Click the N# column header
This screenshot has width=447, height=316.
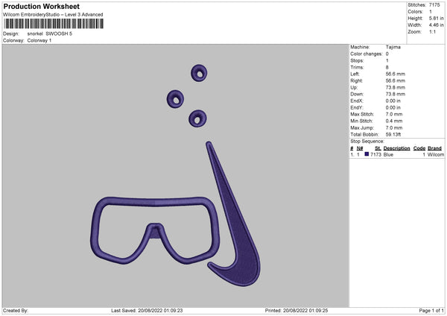click(360, 148)
